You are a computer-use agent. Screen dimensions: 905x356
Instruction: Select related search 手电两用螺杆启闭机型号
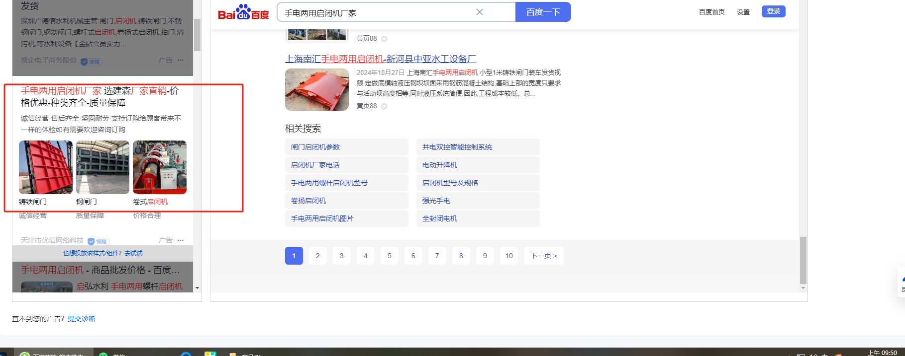347,183
